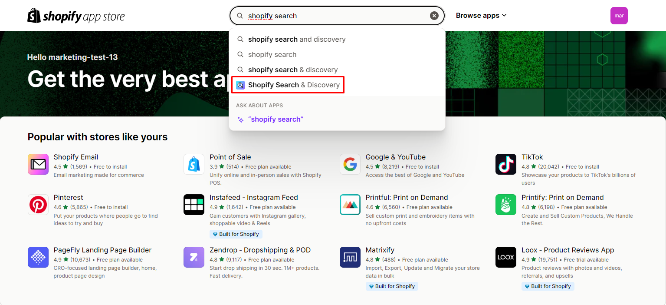
Task: Ask about apps with 'shopify search'
Action: 275,119
